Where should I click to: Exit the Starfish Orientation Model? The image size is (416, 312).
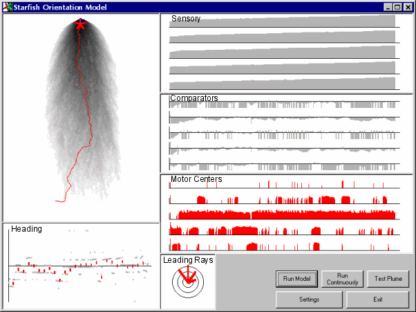(x=378, y=300)
